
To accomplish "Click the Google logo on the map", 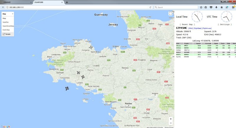I will (6, 127).
